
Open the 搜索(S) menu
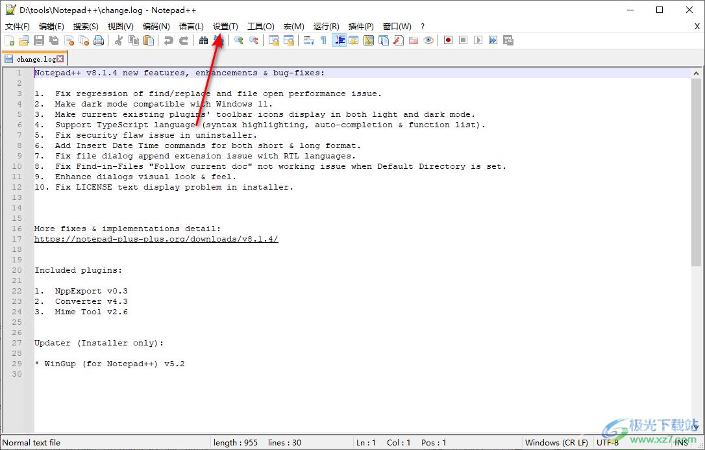tap(86, 27)
